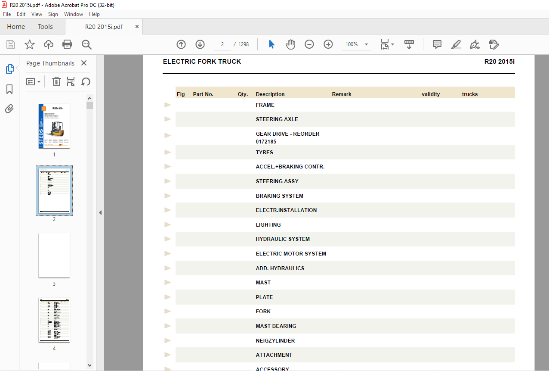Close the Page Thumbnails panel
The image size is (549, 371).
pos(84,63)
